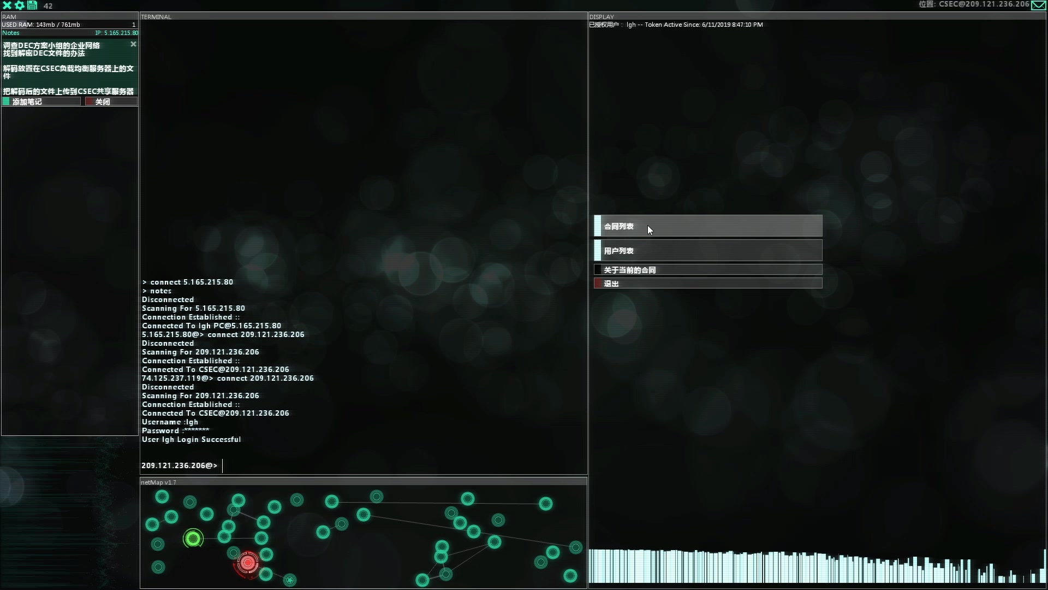Open the mail envelope icon

coord(1038,5)
